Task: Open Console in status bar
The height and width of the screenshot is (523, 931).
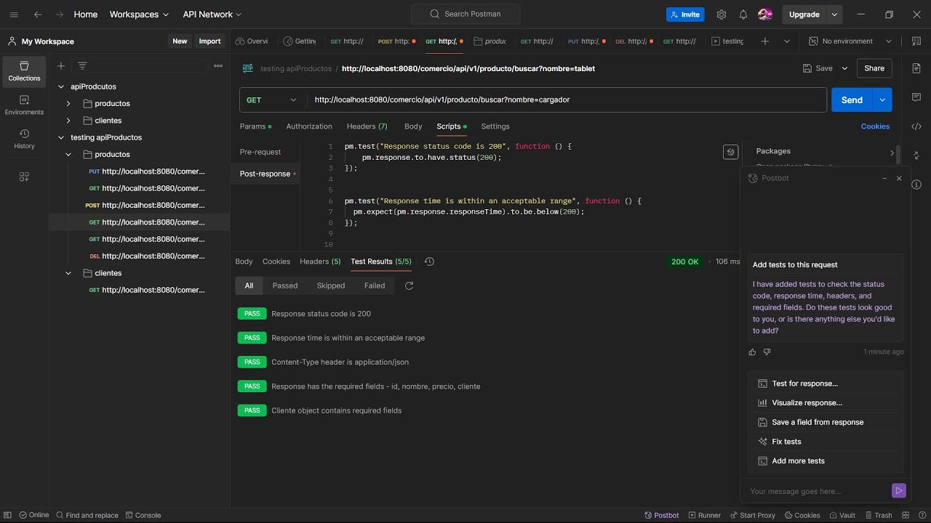Action: coord(143,515)
